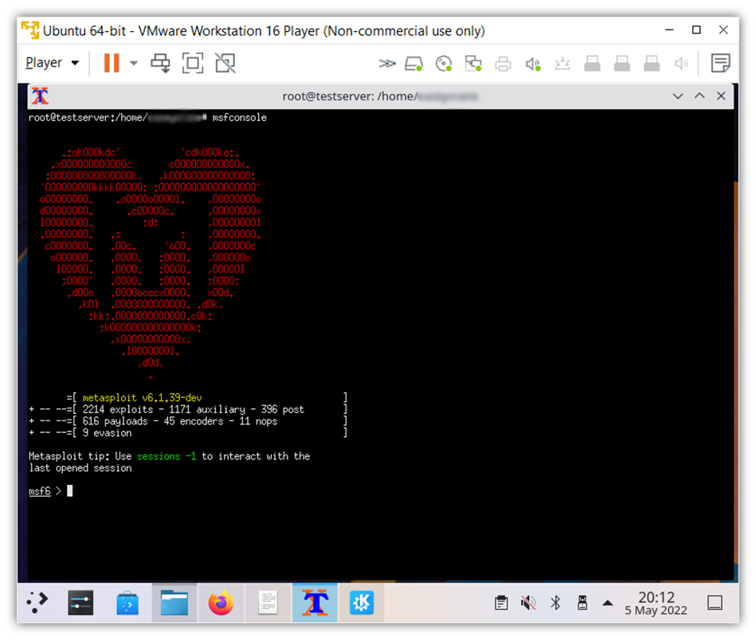Image resolution: width=756 pixels, height=640 pixels.
Task: Open the clock showing 20:12
Action: pyautogui.click(x=656, y=603)
